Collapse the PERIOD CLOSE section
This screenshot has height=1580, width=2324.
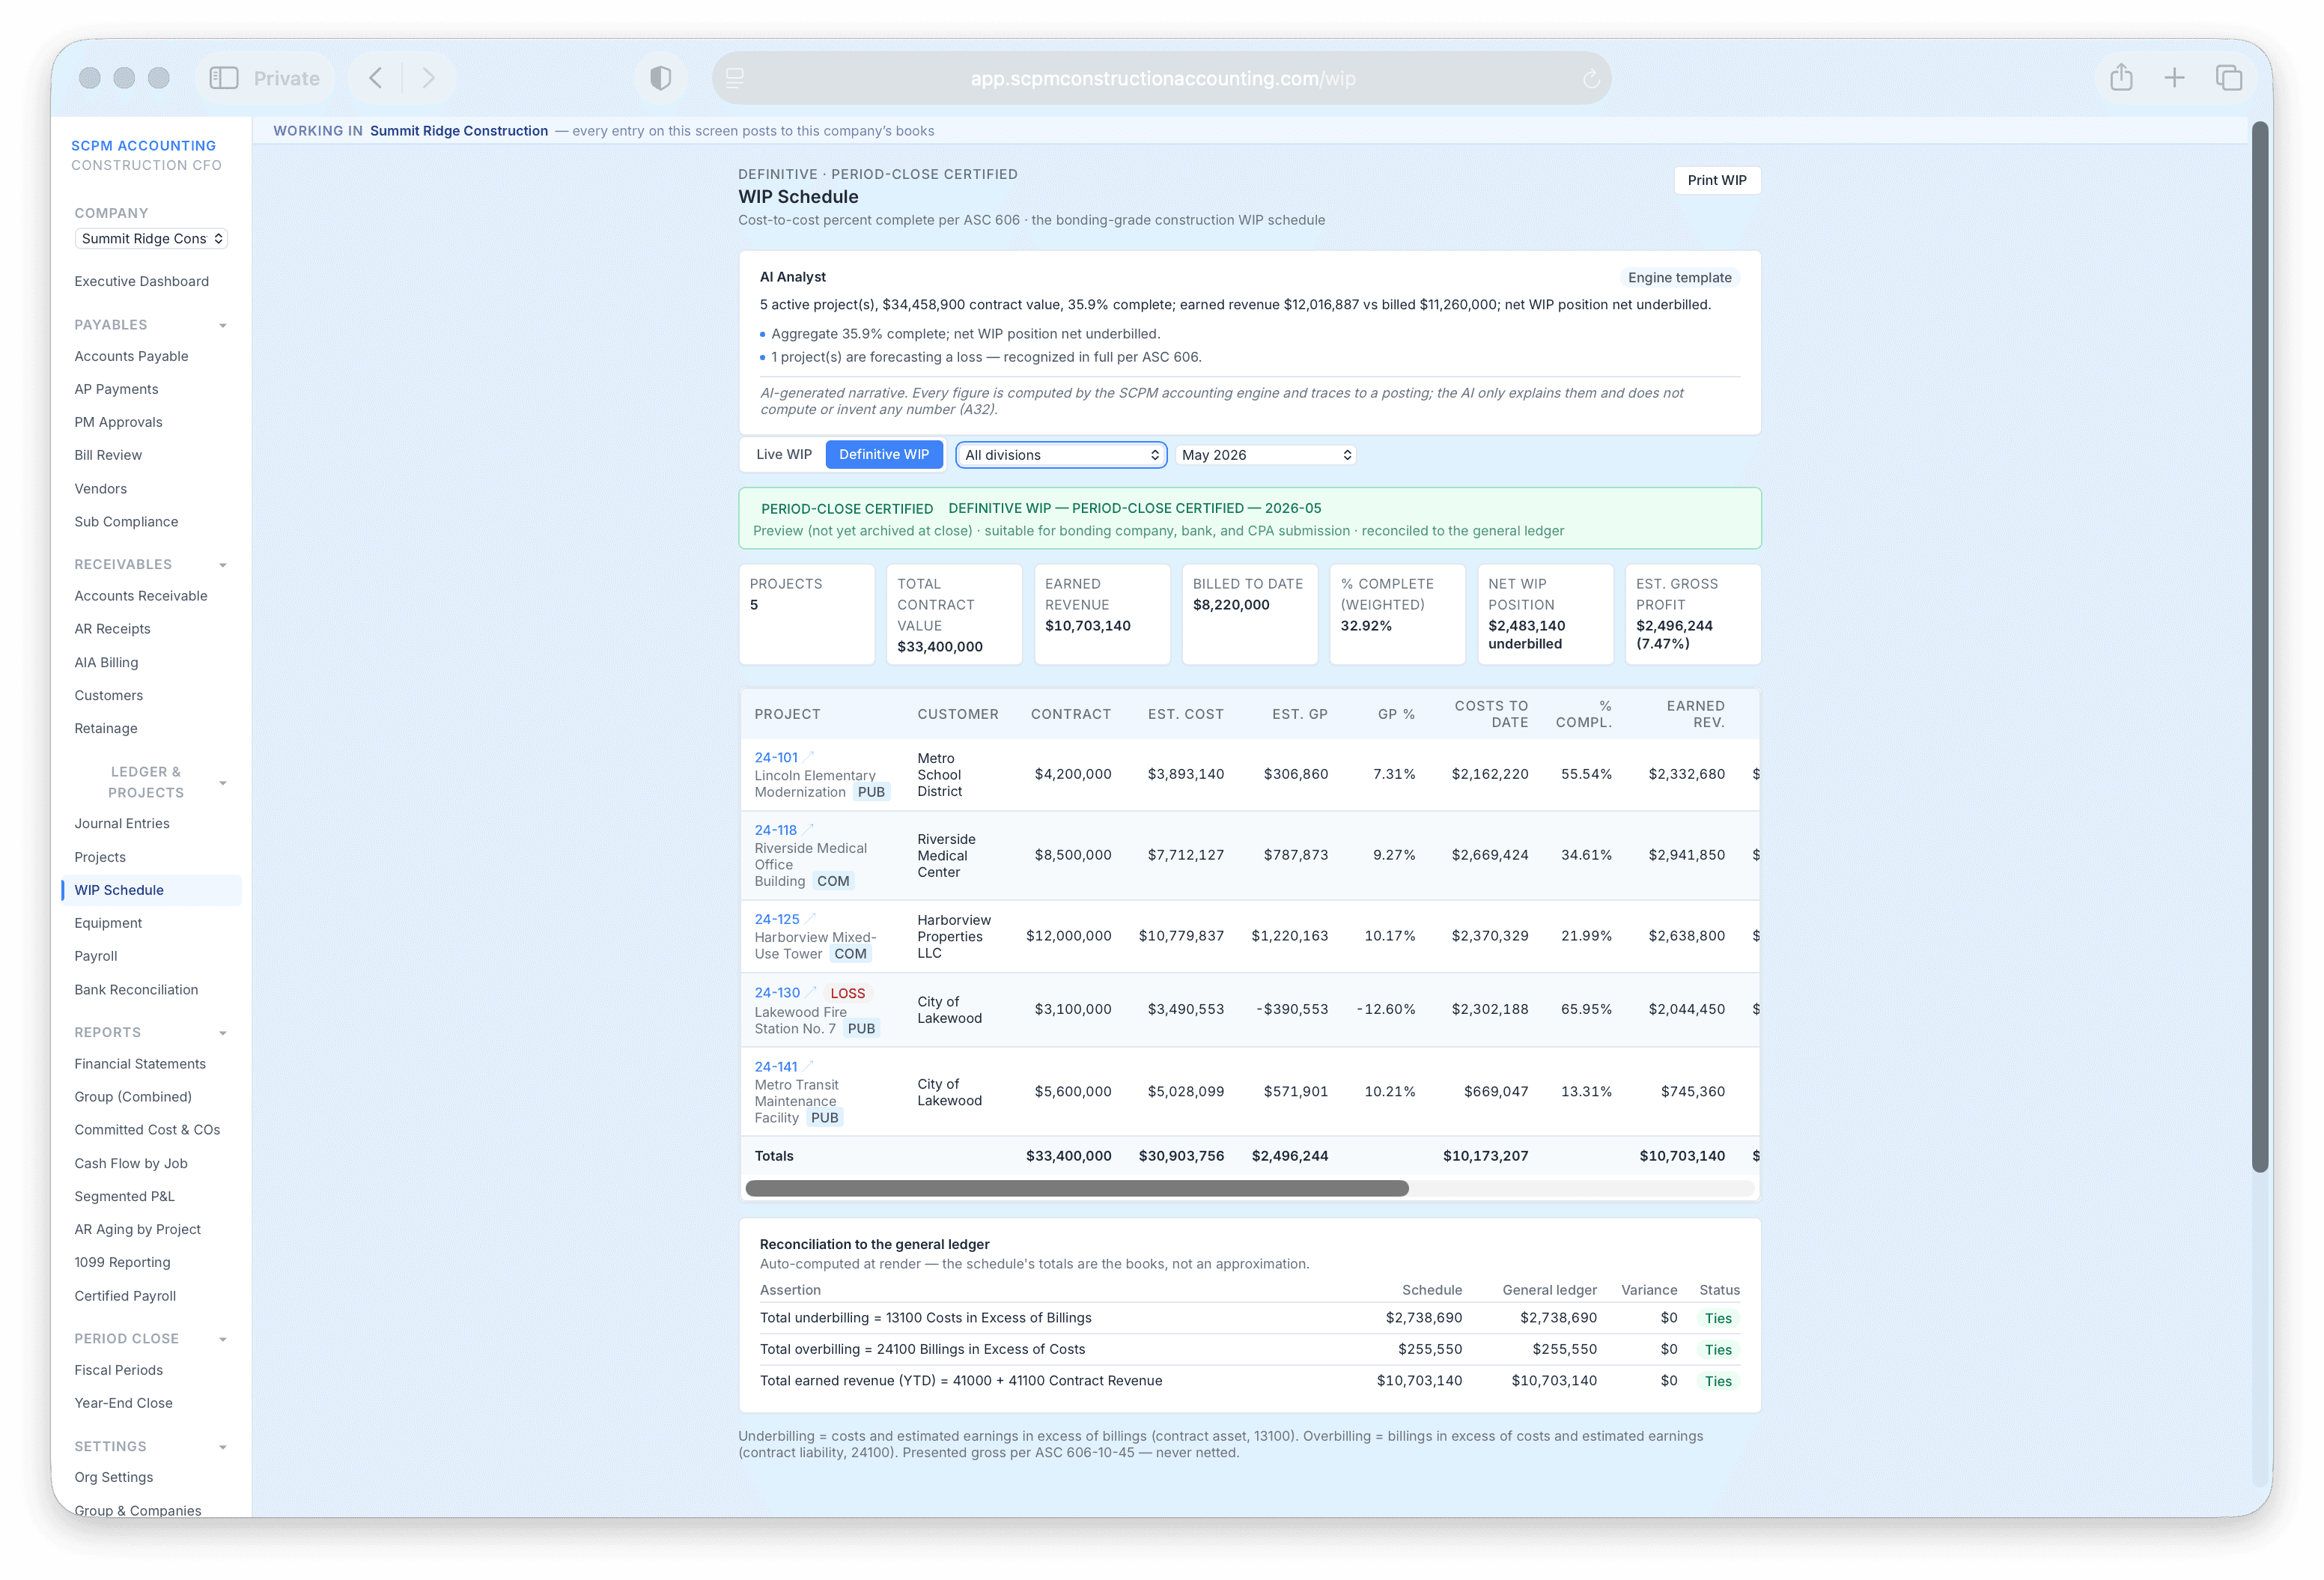(223, 1339)
